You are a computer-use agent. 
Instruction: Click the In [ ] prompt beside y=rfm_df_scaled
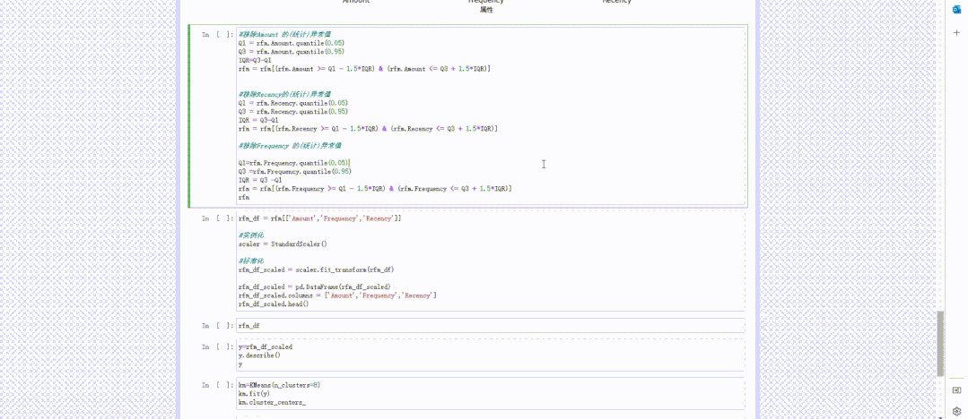click(x=218, y=346)
